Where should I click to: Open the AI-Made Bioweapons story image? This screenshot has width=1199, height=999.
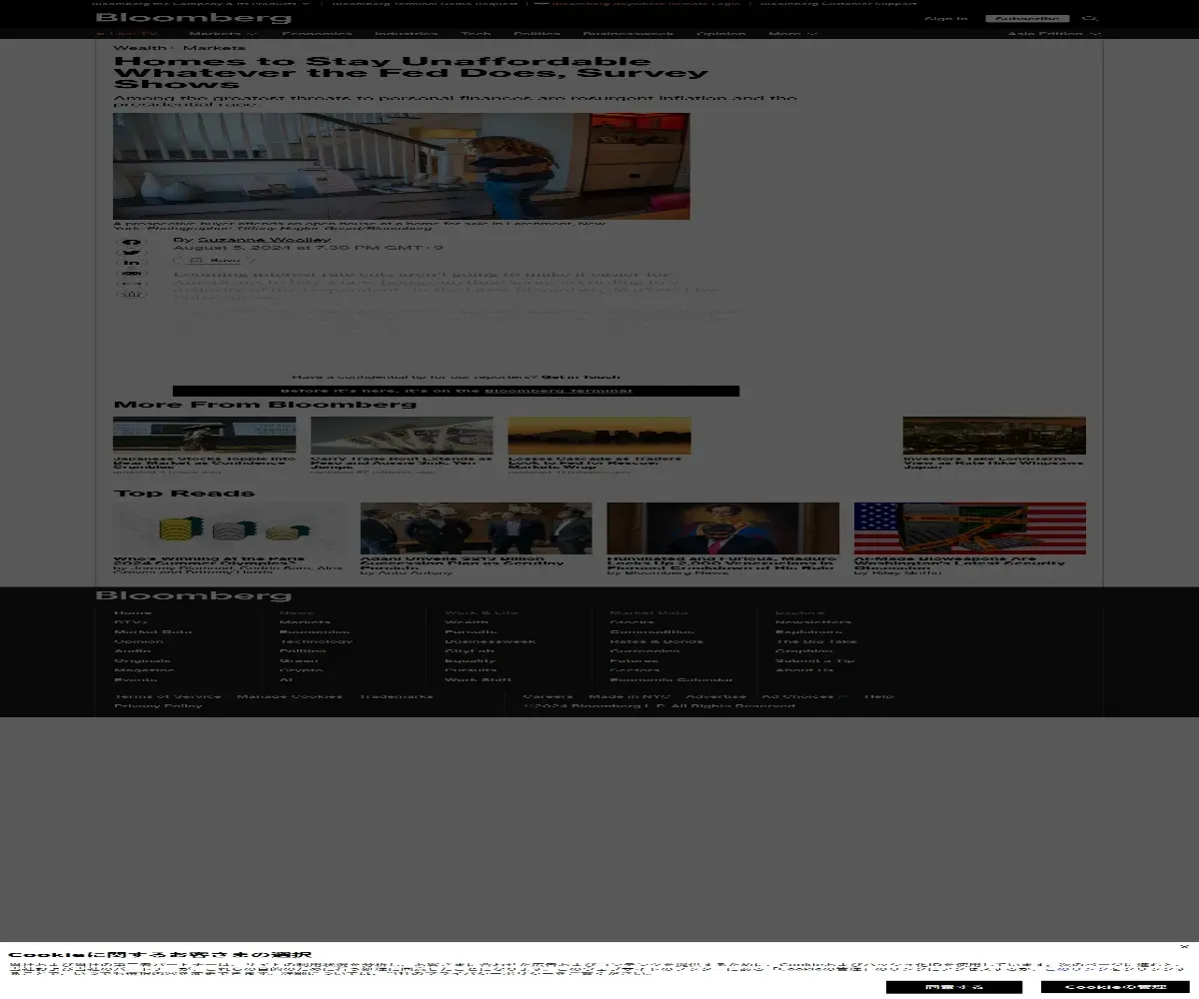coord(970,528)
